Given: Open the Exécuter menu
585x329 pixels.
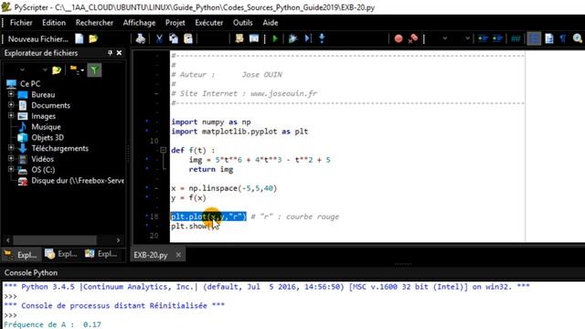Looking at the screenshot, I should [209, 23].
